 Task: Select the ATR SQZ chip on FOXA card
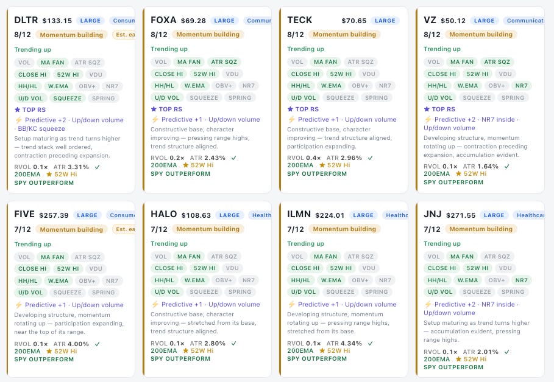224,62
